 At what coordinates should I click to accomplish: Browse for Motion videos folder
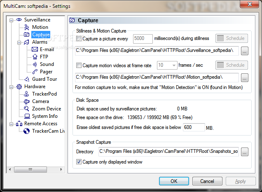(x=244, y=77)
